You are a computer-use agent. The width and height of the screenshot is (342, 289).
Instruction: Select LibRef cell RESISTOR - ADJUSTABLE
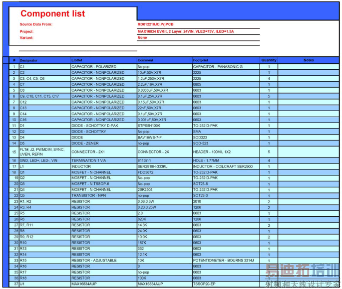[x=104, y=260]
